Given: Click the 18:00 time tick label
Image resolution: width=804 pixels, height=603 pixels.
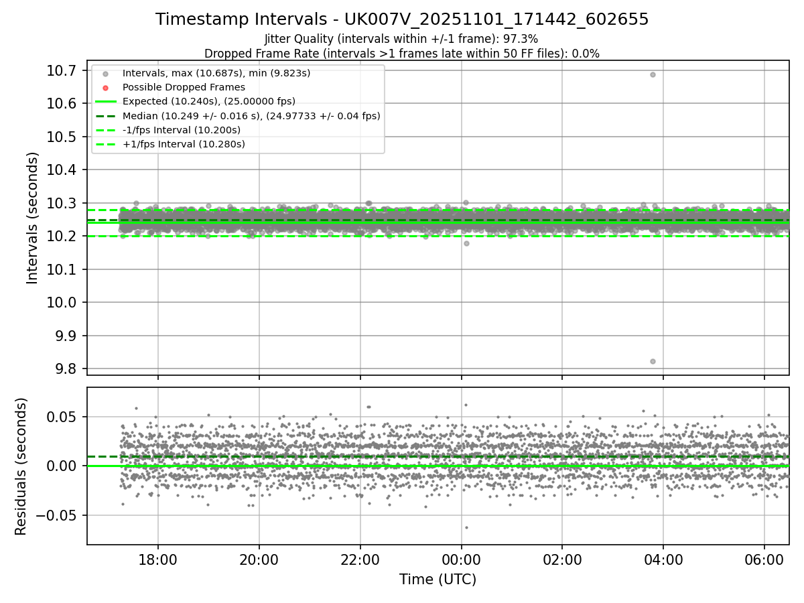Looking at the screenshot, I should coord(158,559).
